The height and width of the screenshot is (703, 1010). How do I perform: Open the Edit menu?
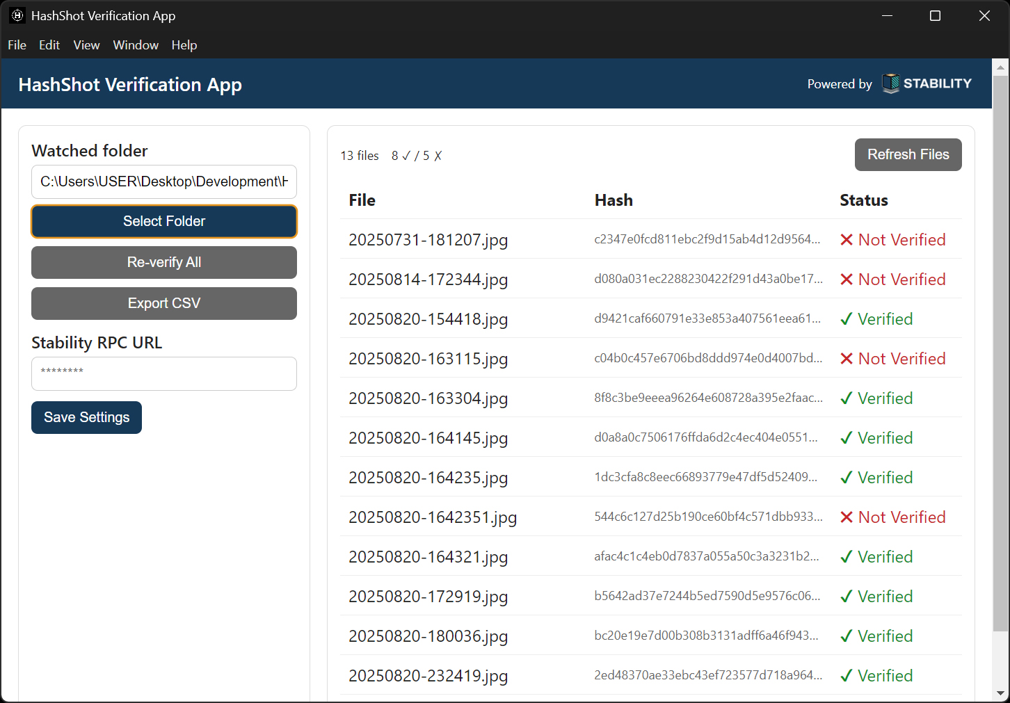pos(49,45)
